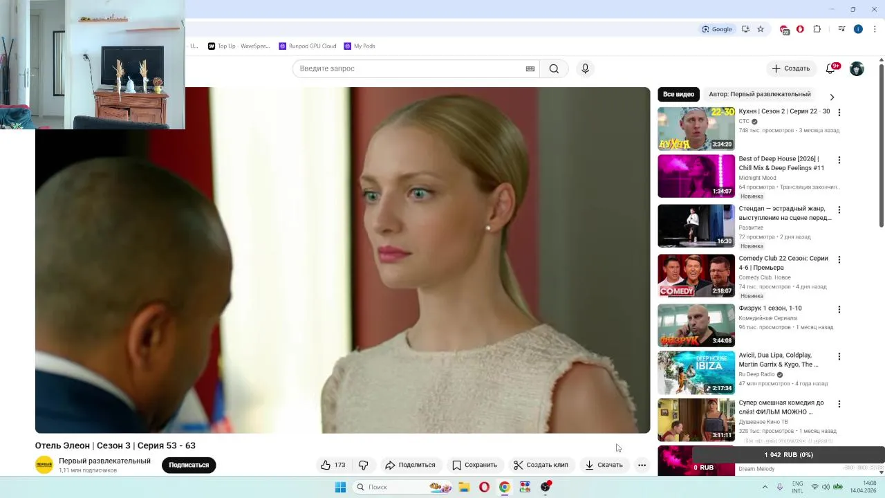Screen dimensions: 885x498
Task: Open File Explorer from the taskbar
Action: pyautogui.click(x=464, y=487)
